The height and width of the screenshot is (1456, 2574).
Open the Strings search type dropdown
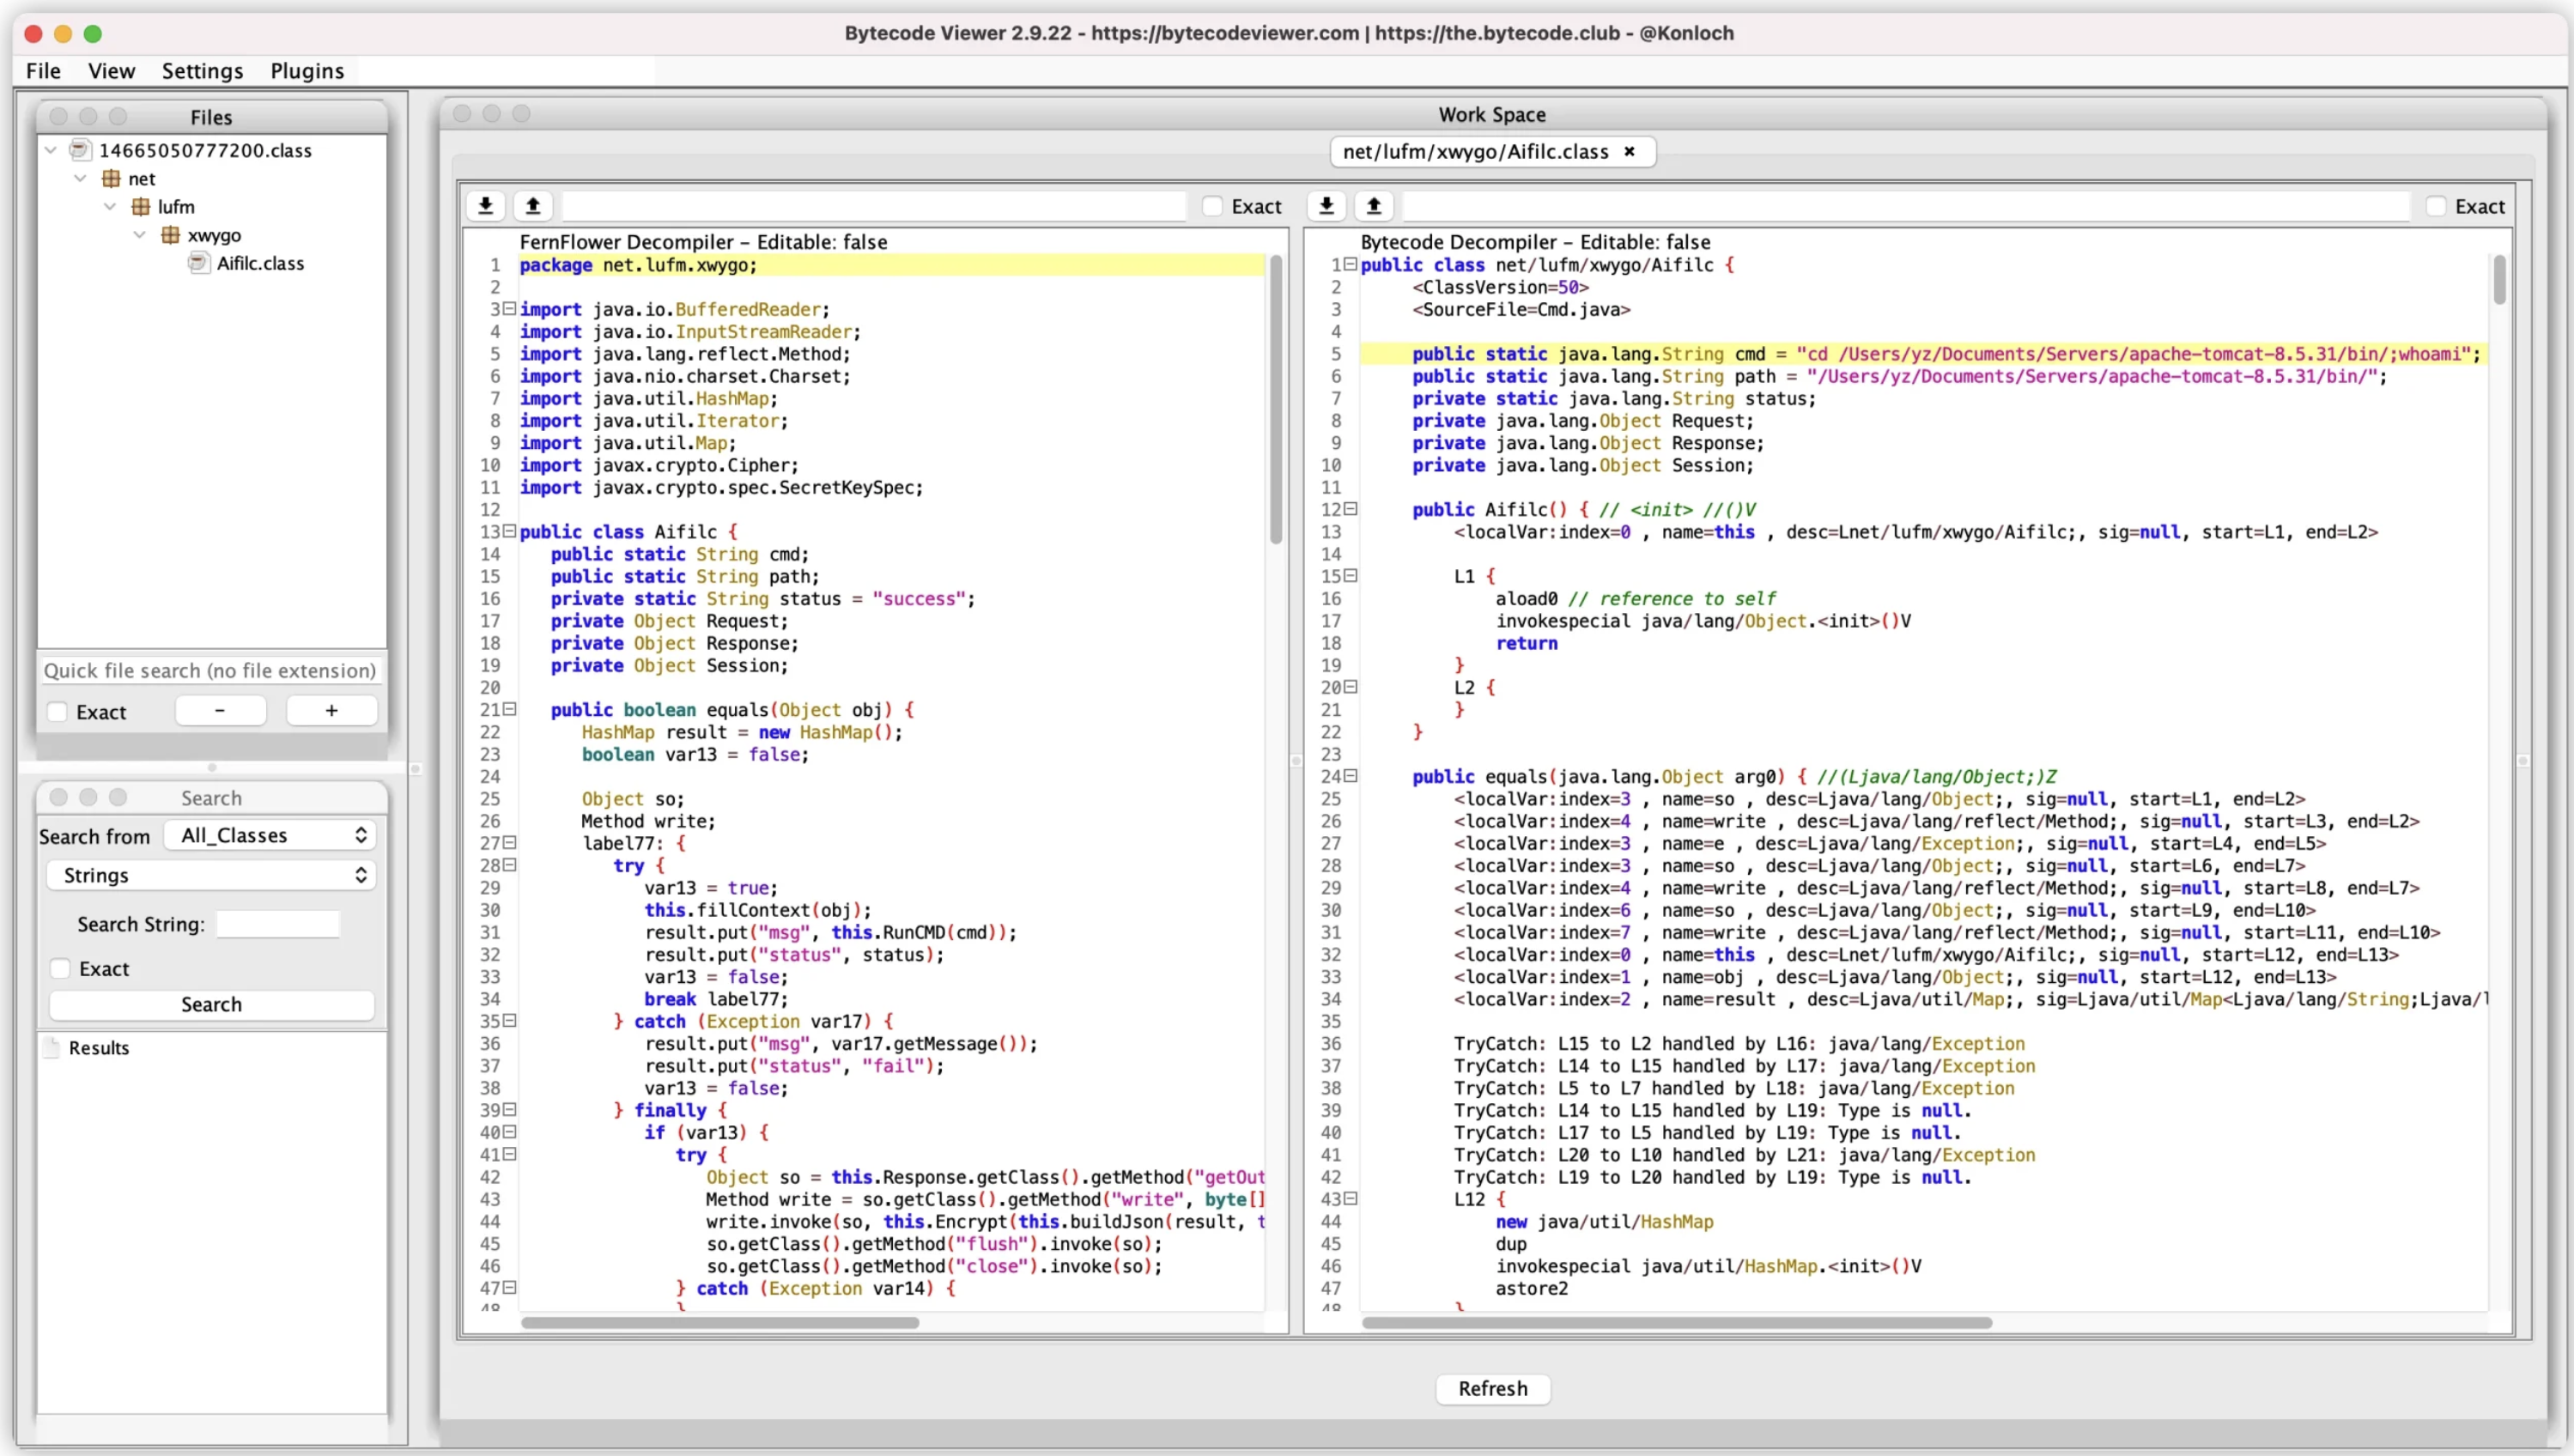(x=211, y=875)
